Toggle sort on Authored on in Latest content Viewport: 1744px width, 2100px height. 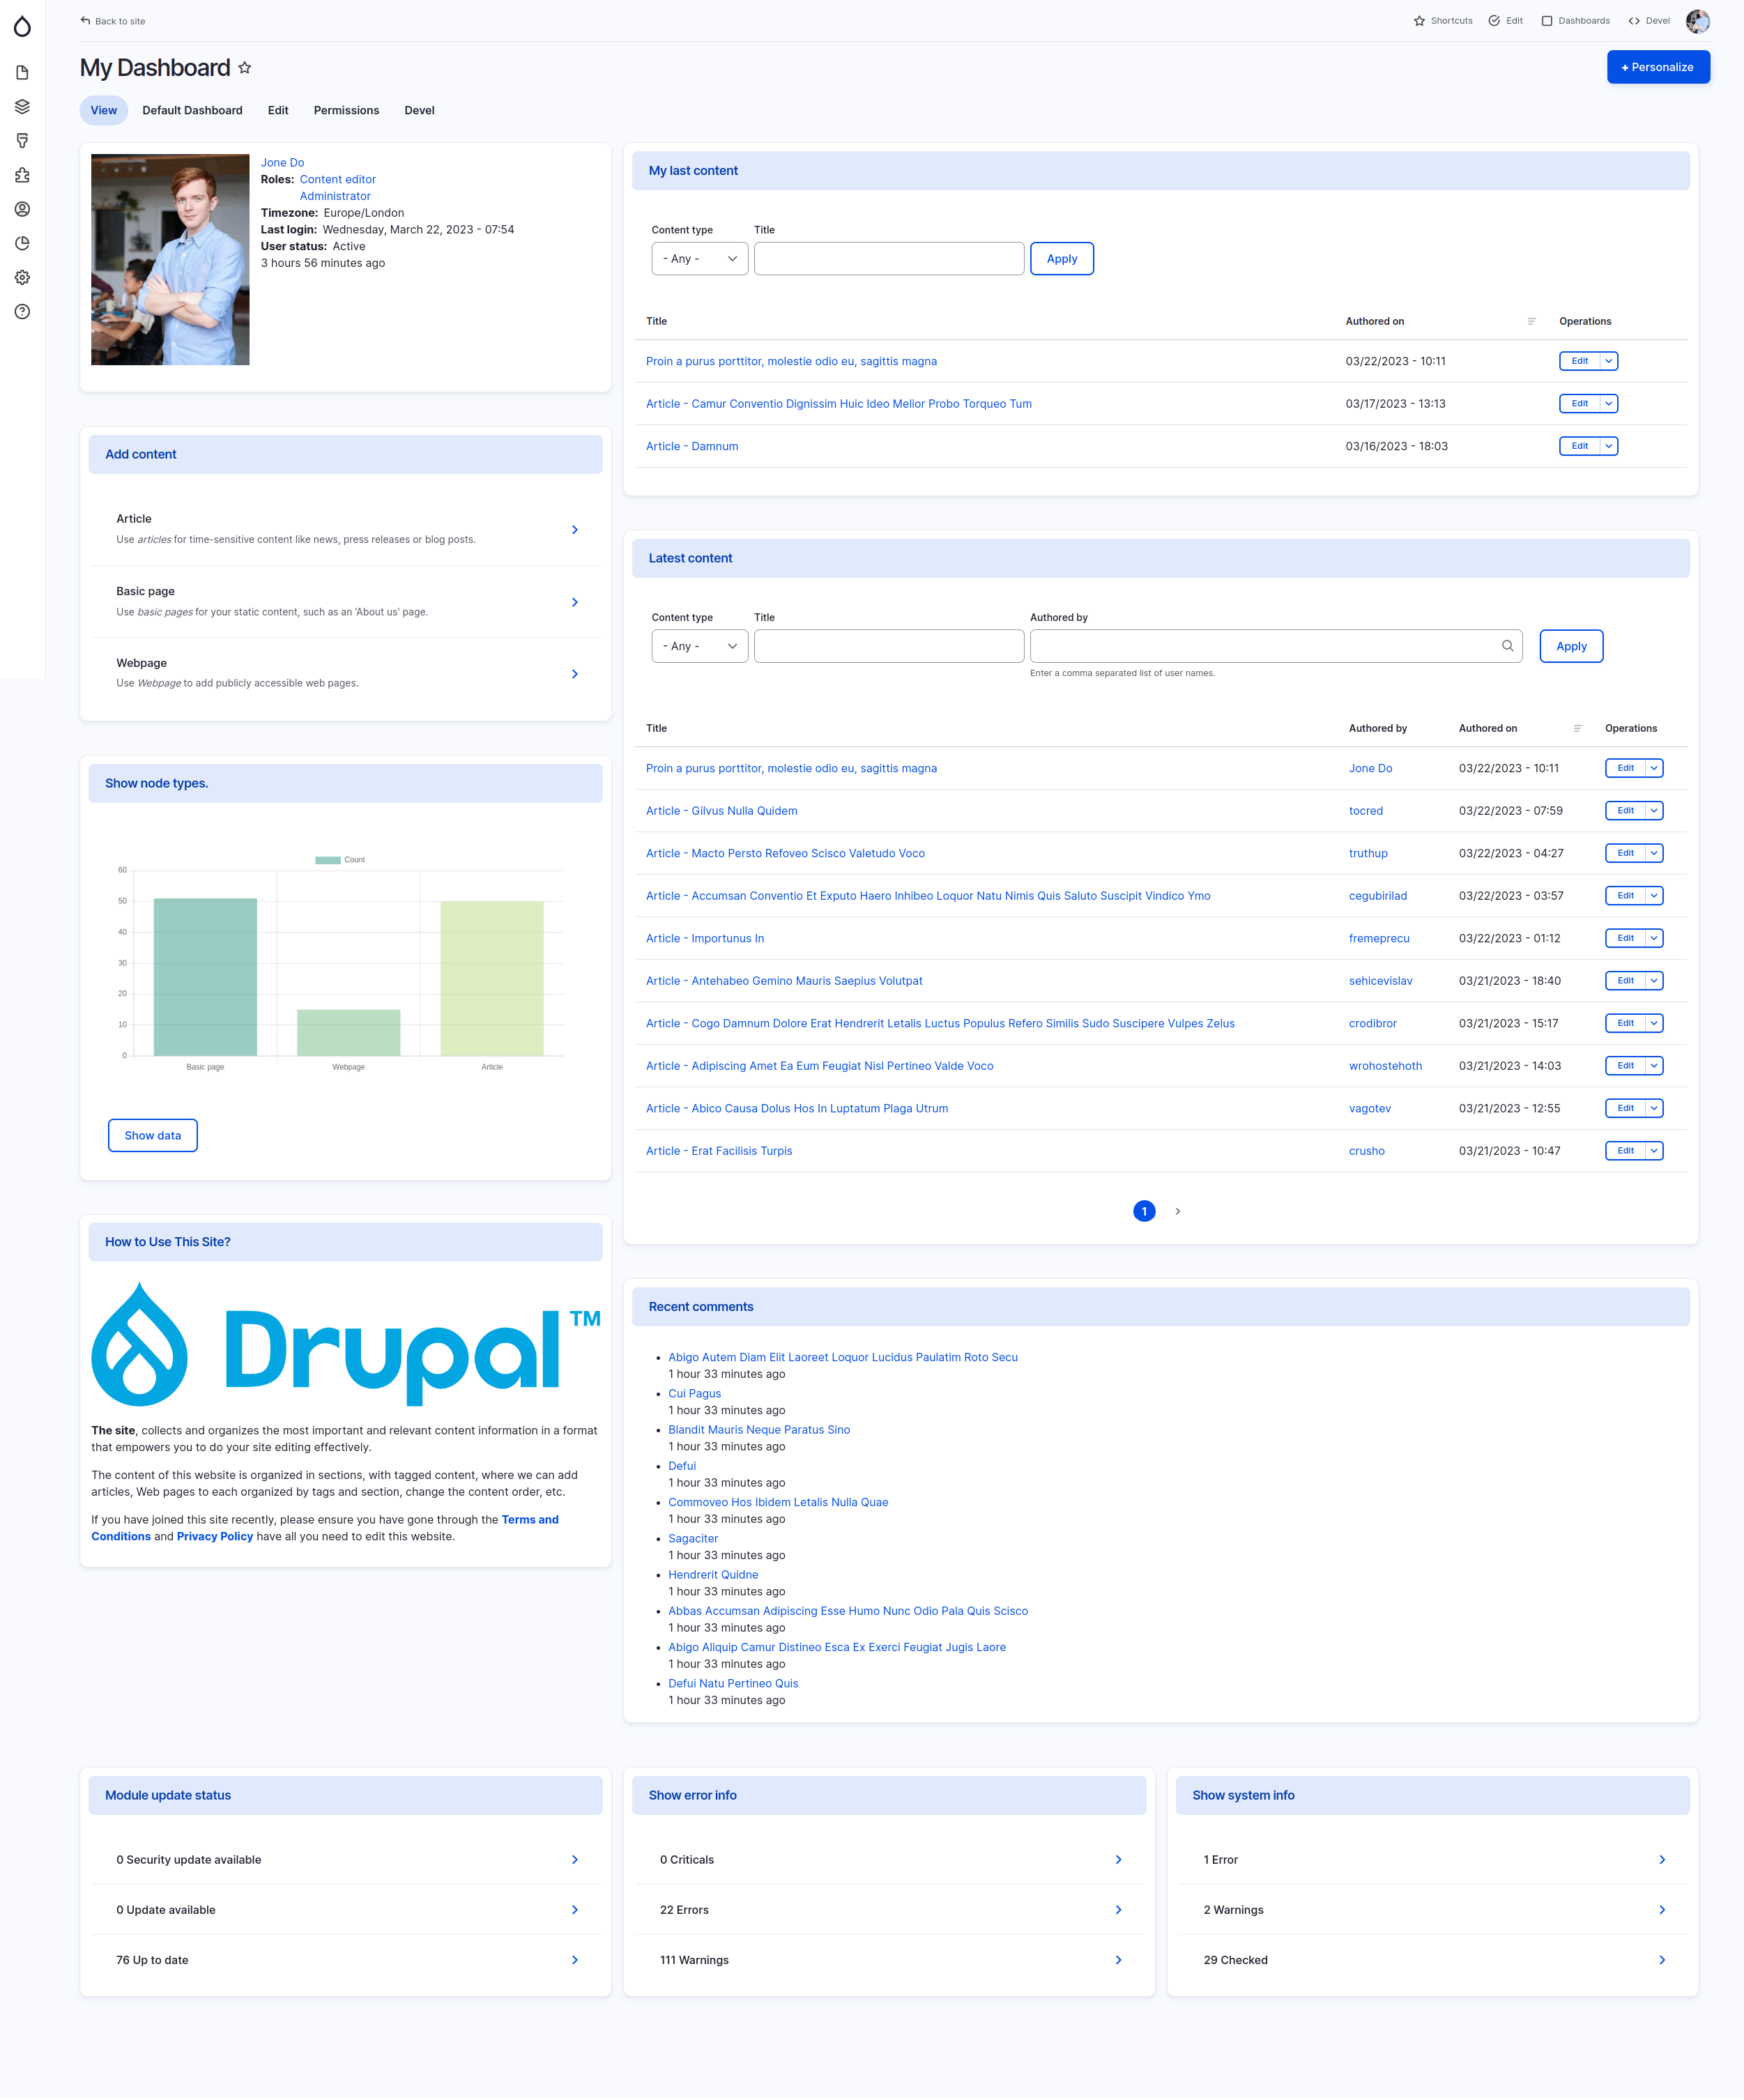coord(1487,728)
